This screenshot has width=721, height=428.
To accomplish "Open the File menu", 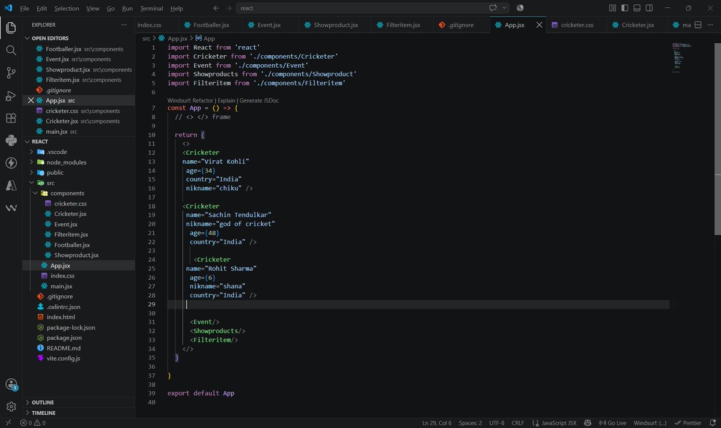I will (x=25, y=8).
